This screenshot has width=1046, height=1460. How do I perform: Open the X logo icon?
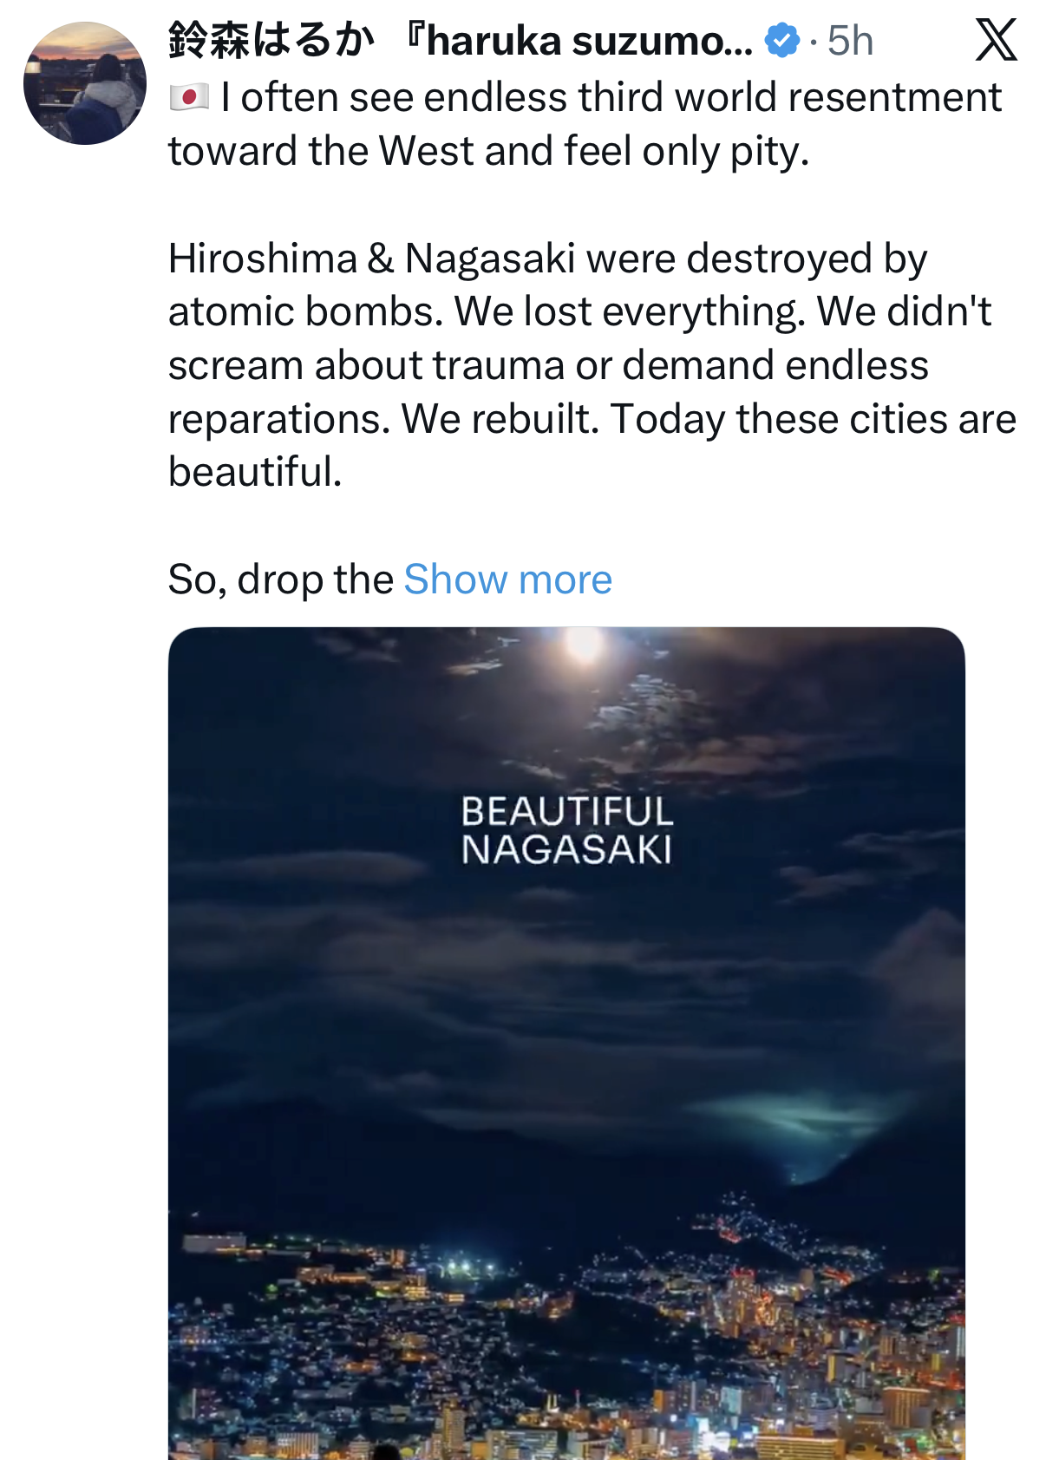click(x=996, y=41)
